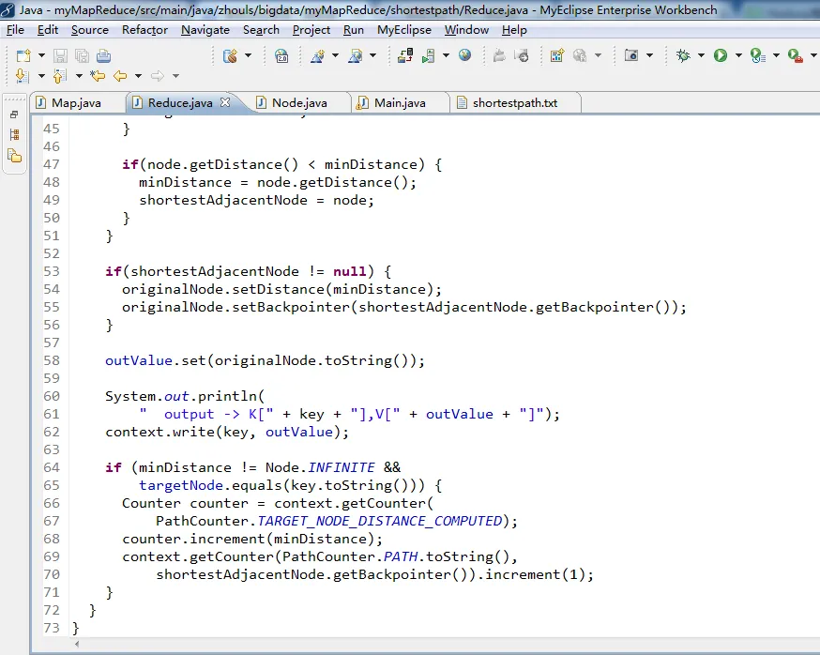
Task: Click the Restore view icon in sidebar
Action: [x=14, y=114]
